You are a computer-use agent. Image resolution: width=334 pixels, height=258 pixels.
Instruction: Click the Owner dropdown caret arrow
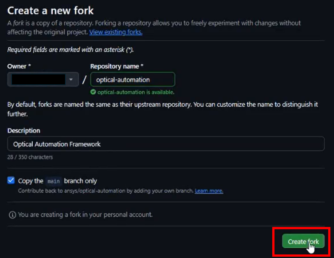[71, 80]
